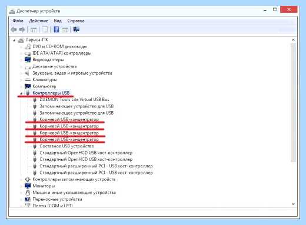Select the Дисковые устройства drive icon

(28, 67)
